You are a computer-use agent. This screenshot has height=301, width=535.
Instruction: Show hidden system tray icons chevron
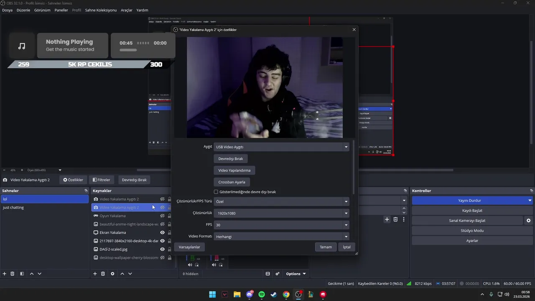point(482,294)
